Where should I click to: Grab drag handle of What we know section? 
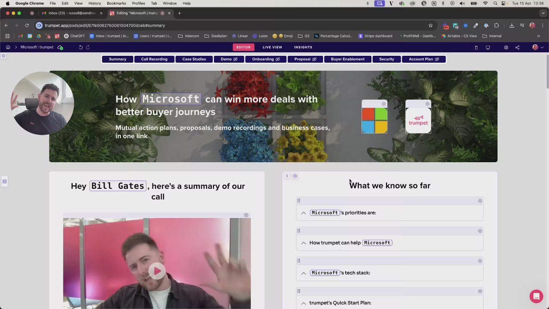point(287,176)
